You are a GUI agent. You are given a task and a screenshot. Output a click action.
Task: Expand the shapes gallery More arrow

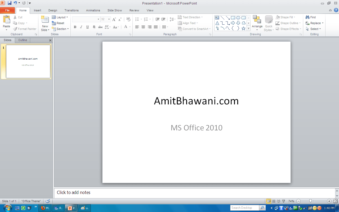click(x=248, y=28)
